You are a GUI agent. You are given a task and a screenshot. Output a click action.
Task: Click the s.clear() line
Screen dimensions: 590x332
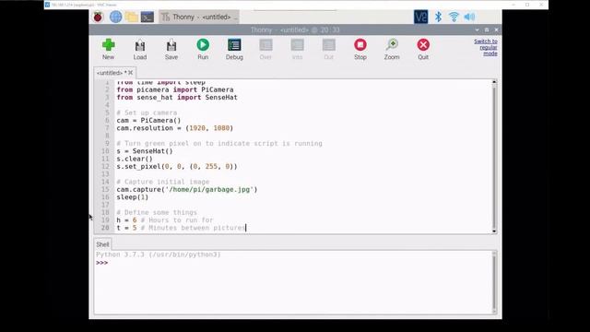click(x=135, y=159)
